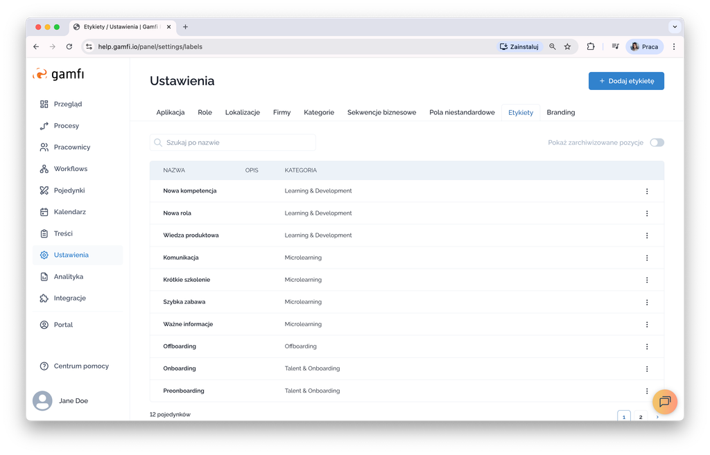Click the Dodaj etykietę button
Image resolution: width=710 pixels, height=455 pixels.
[625, 81]
